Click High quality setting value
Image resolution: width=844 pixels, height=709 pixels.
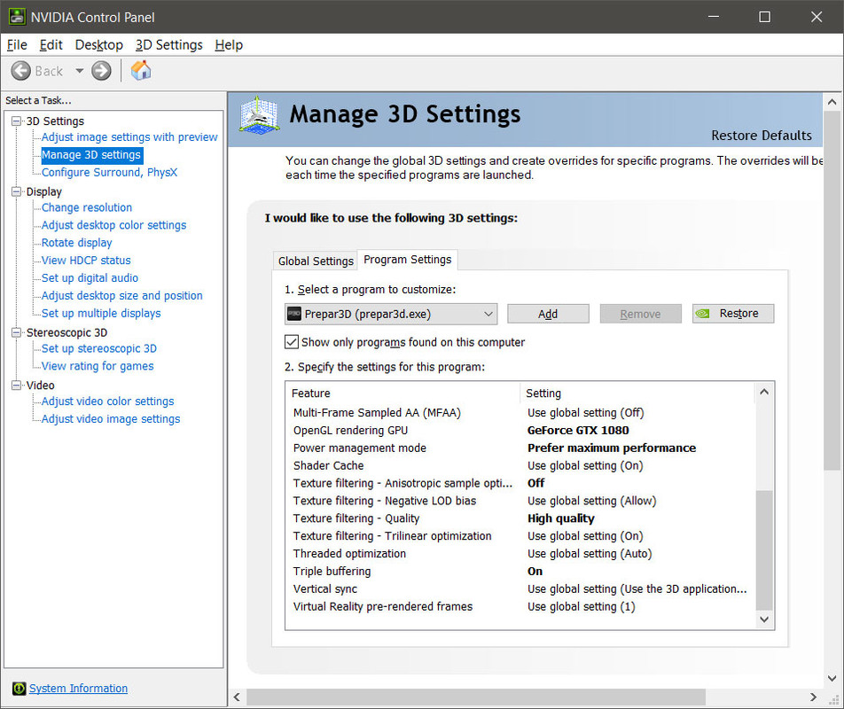[561, 518]
